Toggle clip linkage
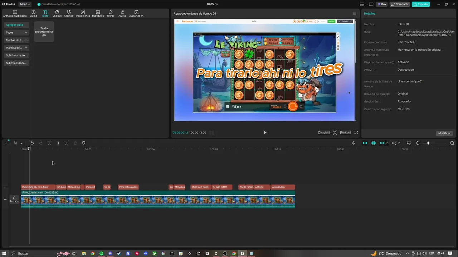 [x=382, y=143]
